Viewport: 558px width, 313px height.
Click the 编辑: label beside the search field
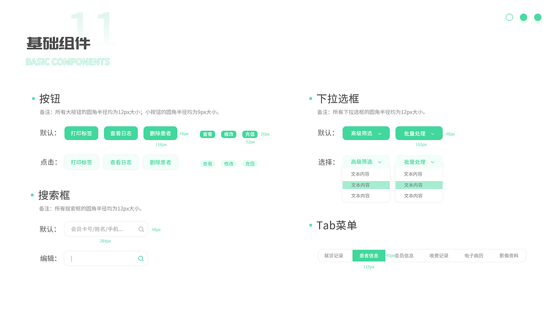(x=49, y=258)
